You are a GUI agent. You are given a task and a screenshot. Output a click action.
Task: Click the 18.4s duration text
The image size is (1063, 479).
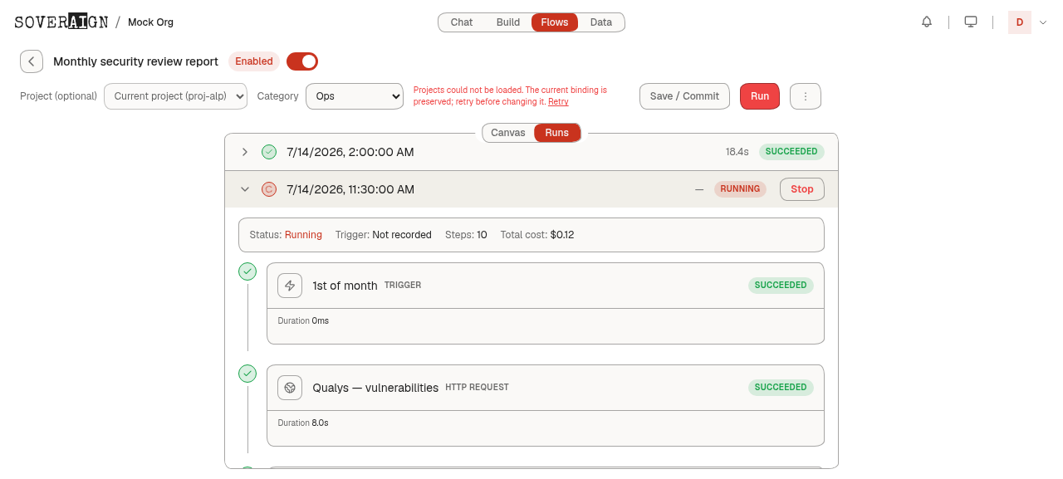pyautogui.click(x=737, y=152)
